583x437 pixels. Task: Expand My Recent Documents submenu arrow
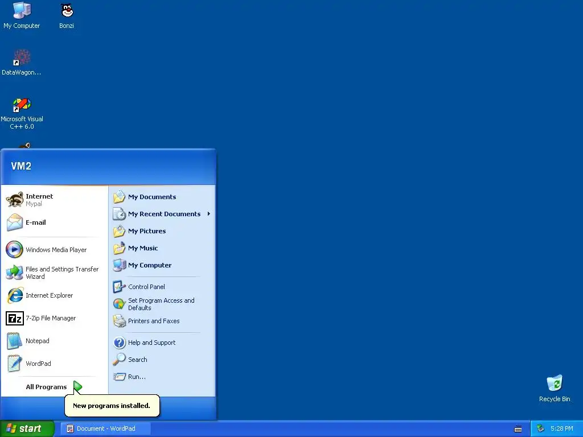pyautogui.click(x=209, y=214)
